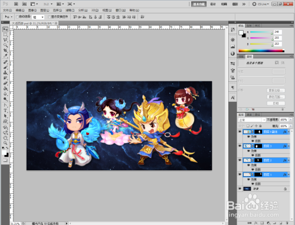Hide the 图层 3 layer
The height and width of the screenshot is (225, 295).
tap(240, 146)
